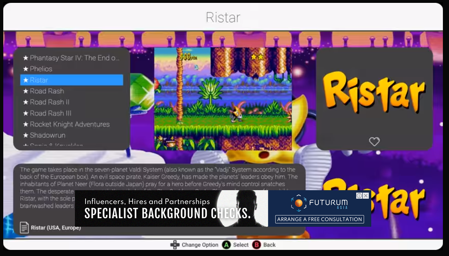Click the star icon beside Phelios

click(x=26, y=69)
